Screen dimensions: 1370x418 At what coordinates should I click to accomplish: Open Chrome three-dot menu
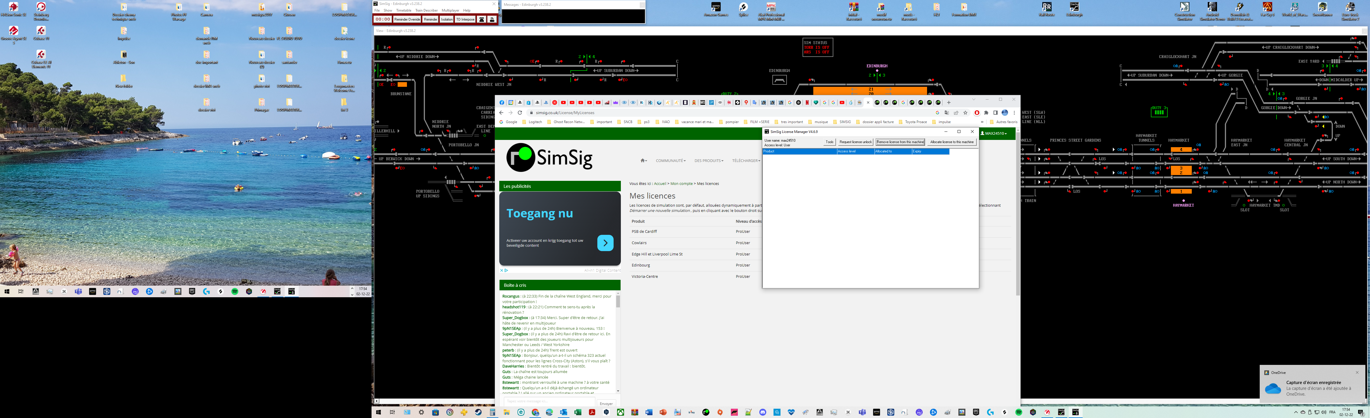point(1014,113)
